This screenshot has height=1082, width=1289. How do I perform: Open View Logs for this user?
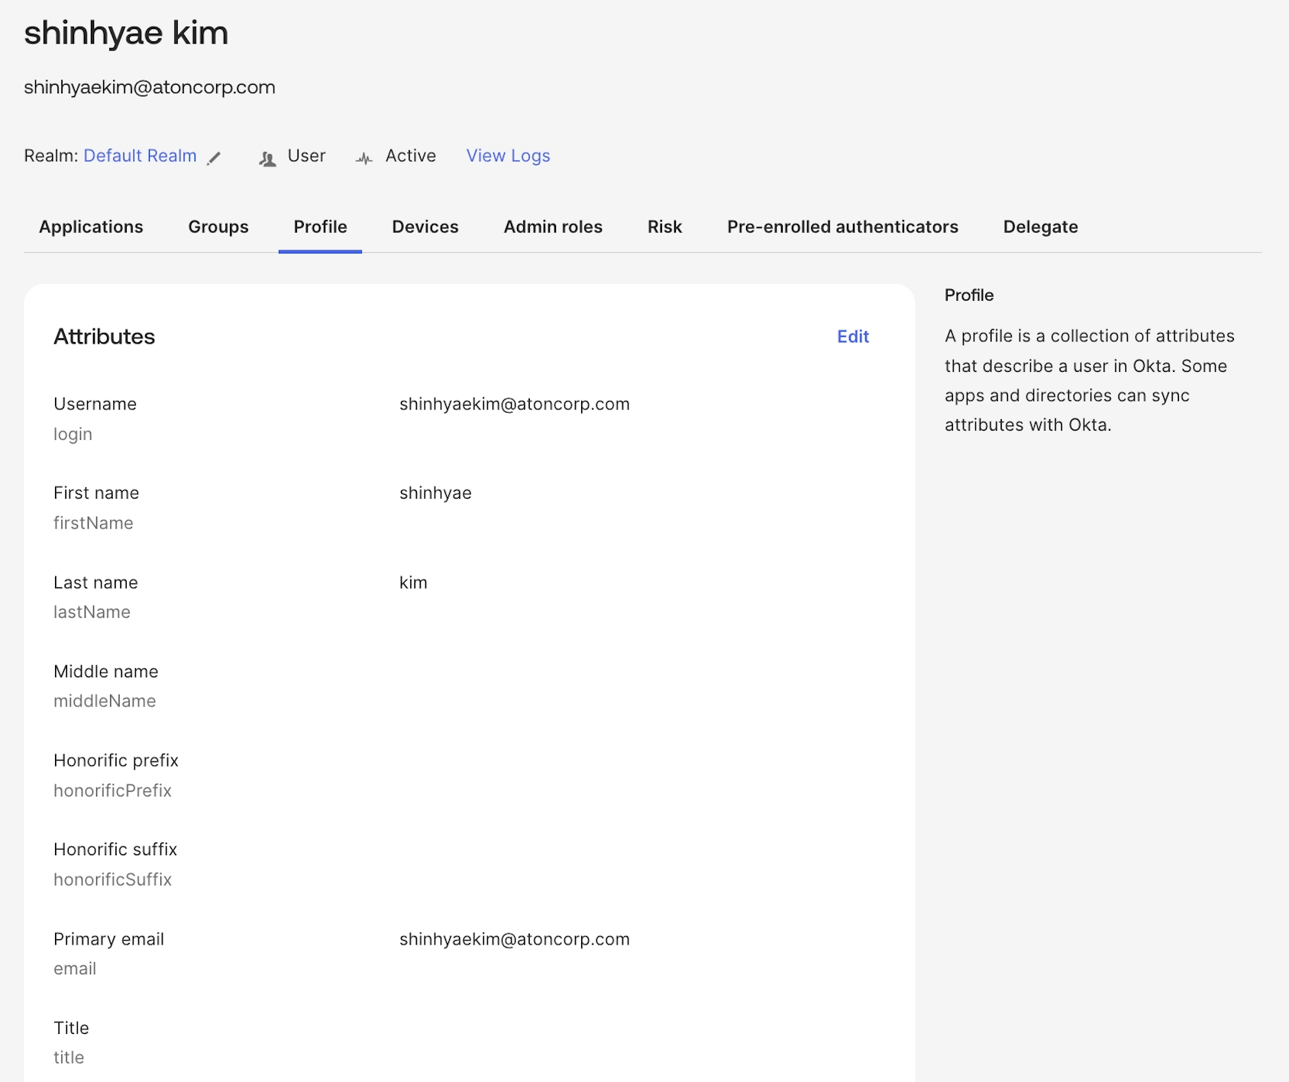click(508, 156)
